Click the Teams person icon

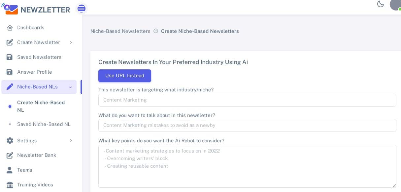pos(10,170)
